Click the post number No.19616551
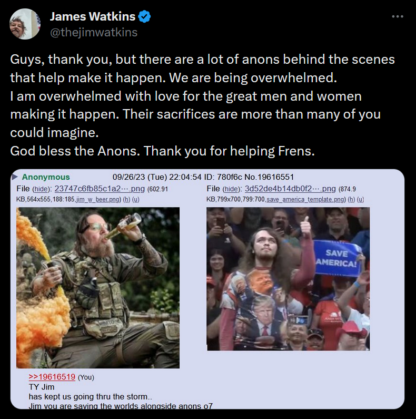 point(269,177)
